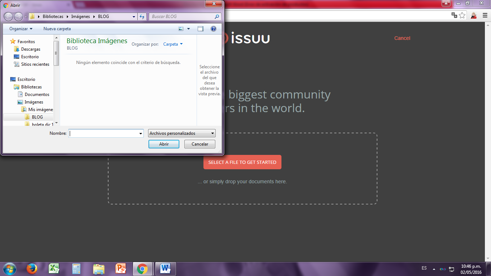The image size is (491, 276).
Task: Click the Abrir button in the dialog
Action: coord(164,144)
